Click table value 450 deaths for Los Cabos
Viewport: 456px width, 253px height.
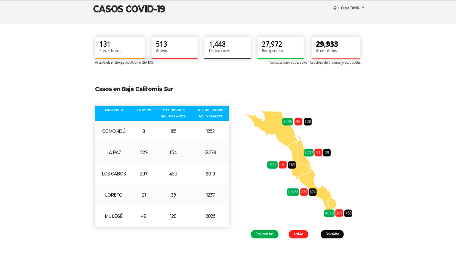coord(173,174)
